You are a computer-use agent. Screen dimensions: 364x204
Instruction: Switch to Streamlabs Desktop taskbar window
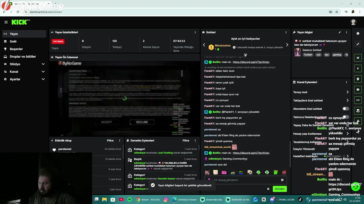click(211, 199)
